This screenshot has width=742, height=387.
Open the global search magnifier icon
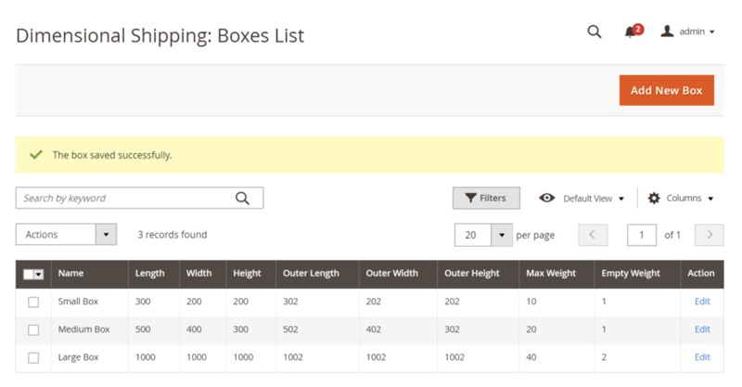[x=595, y=32]
